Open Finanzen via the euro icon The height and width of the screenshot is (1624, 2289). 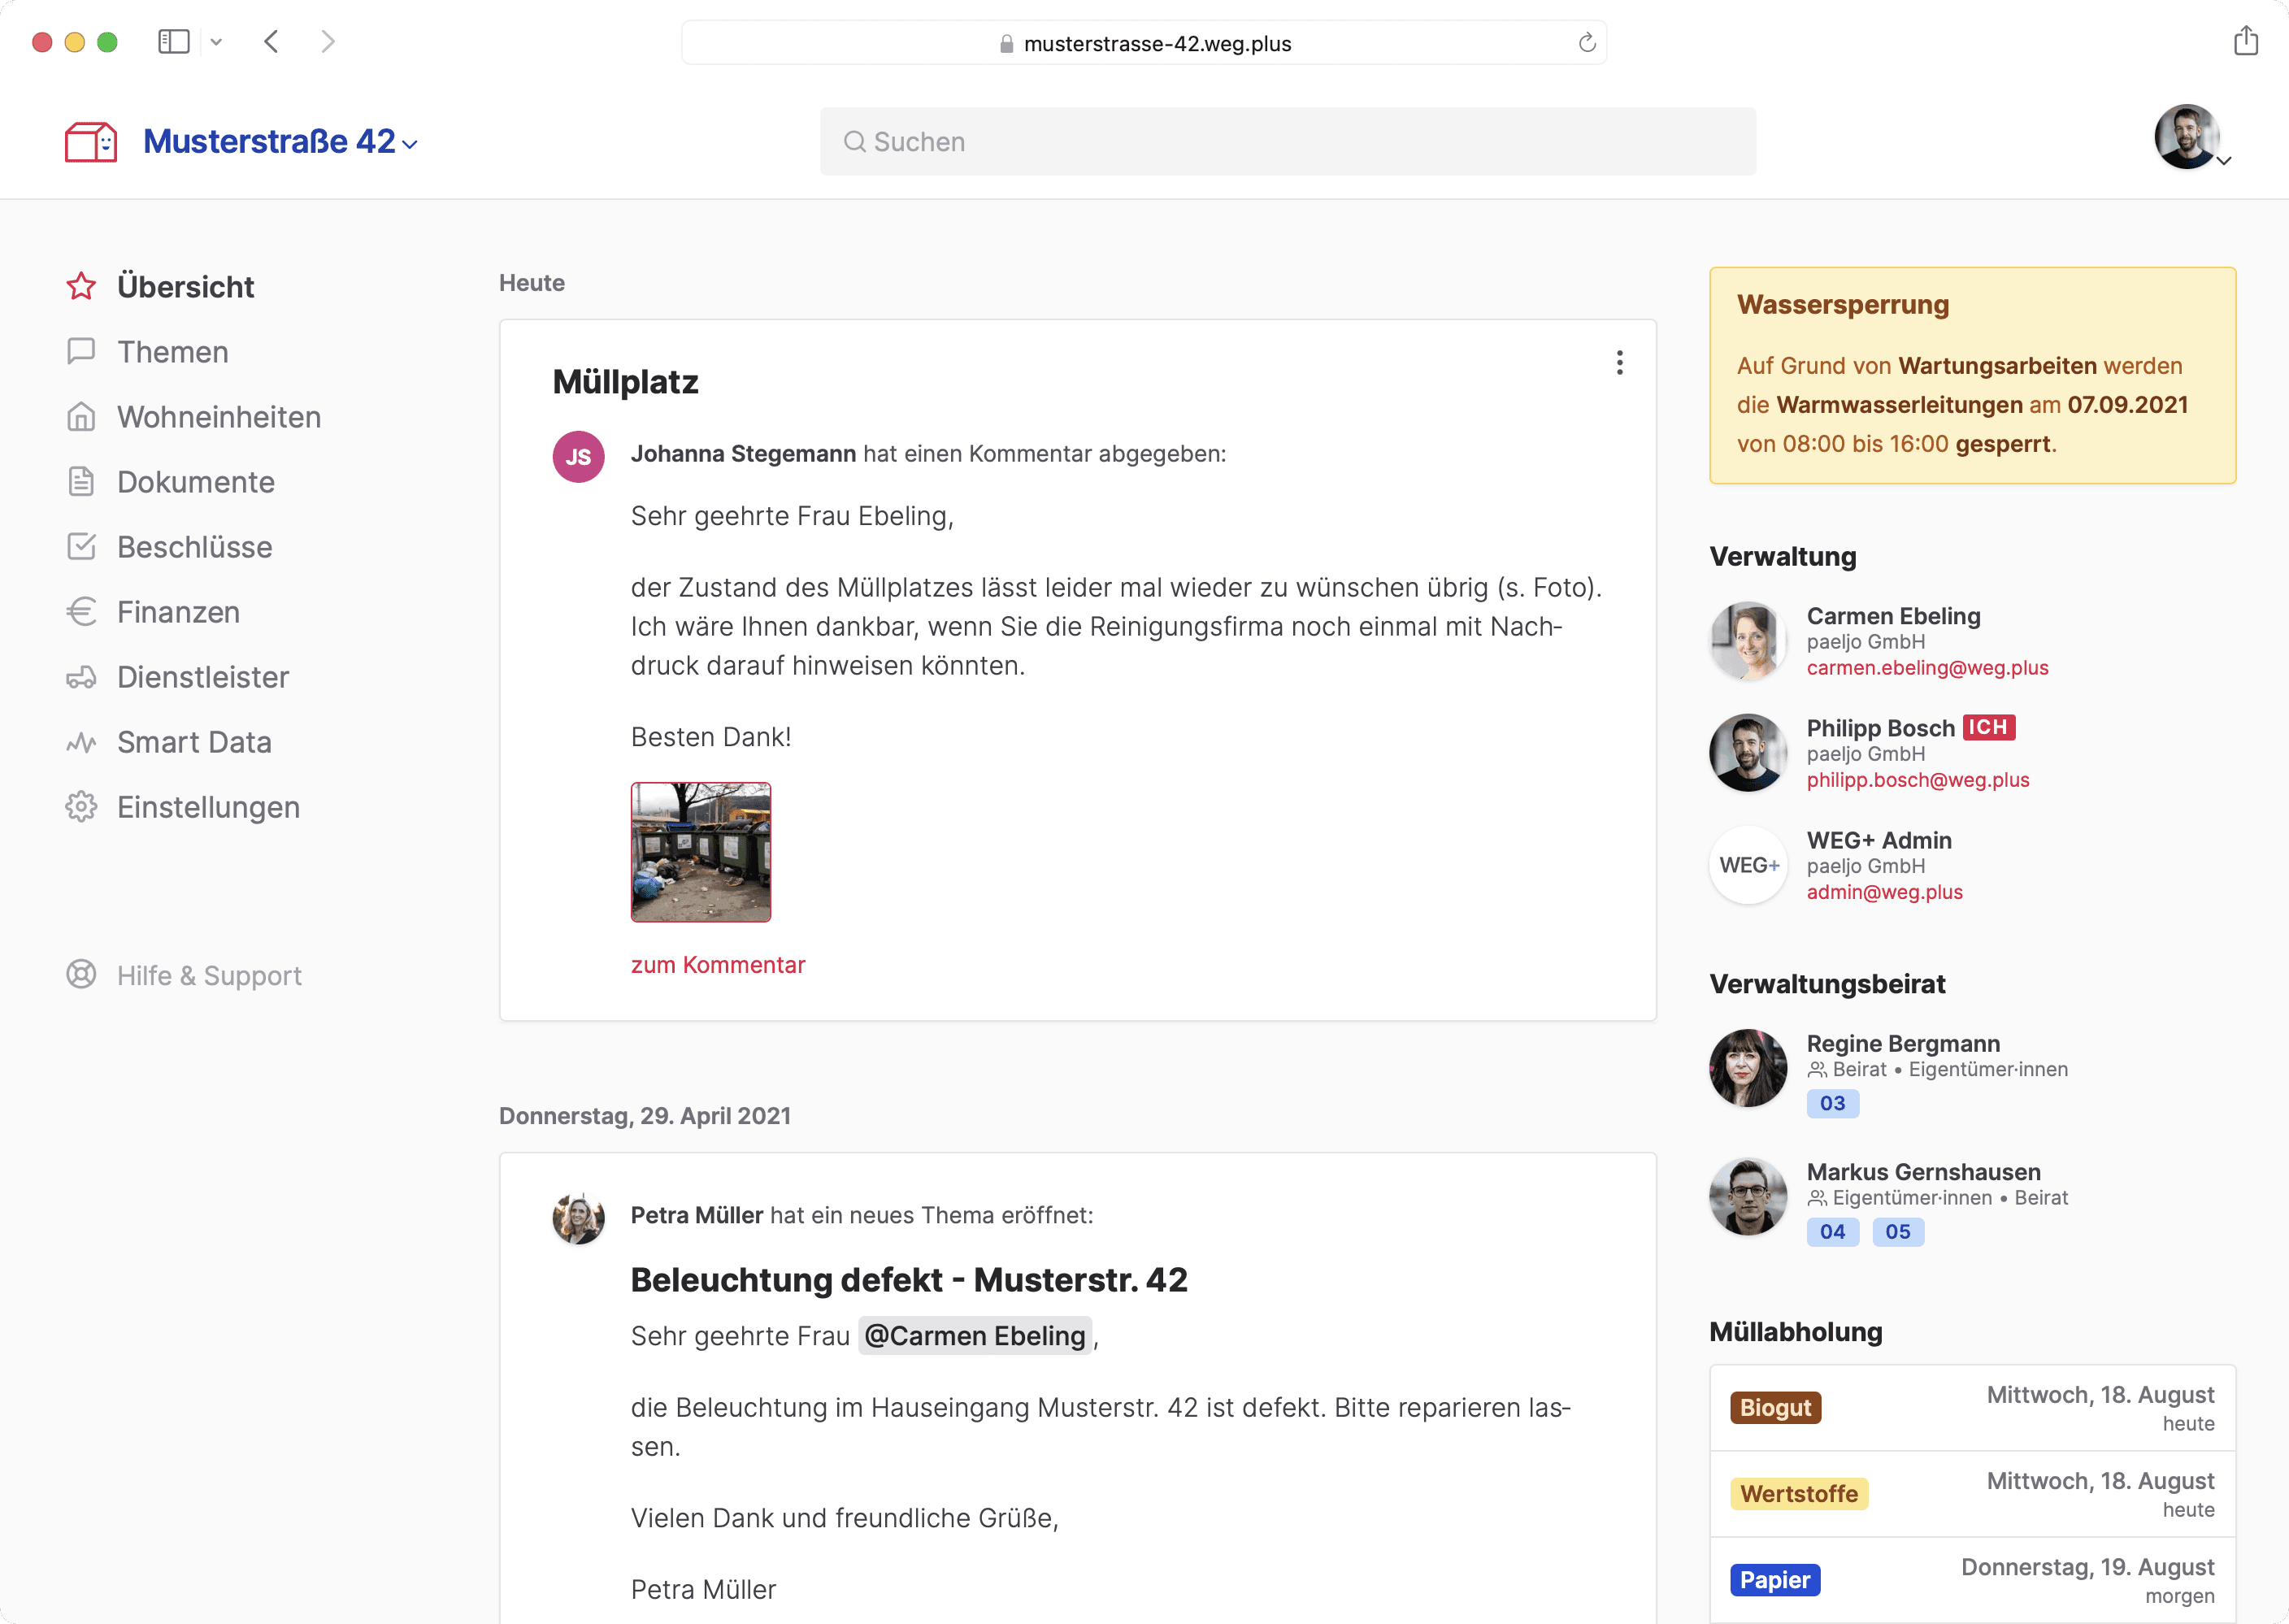click(x=82, y=611)
